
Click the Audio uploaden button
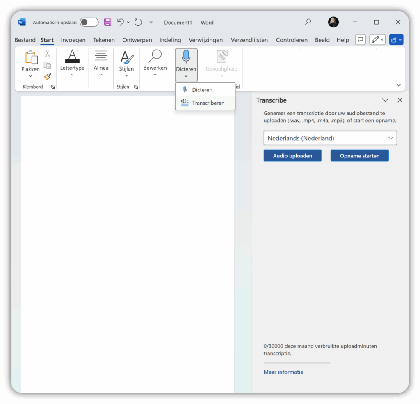[292, 156]
